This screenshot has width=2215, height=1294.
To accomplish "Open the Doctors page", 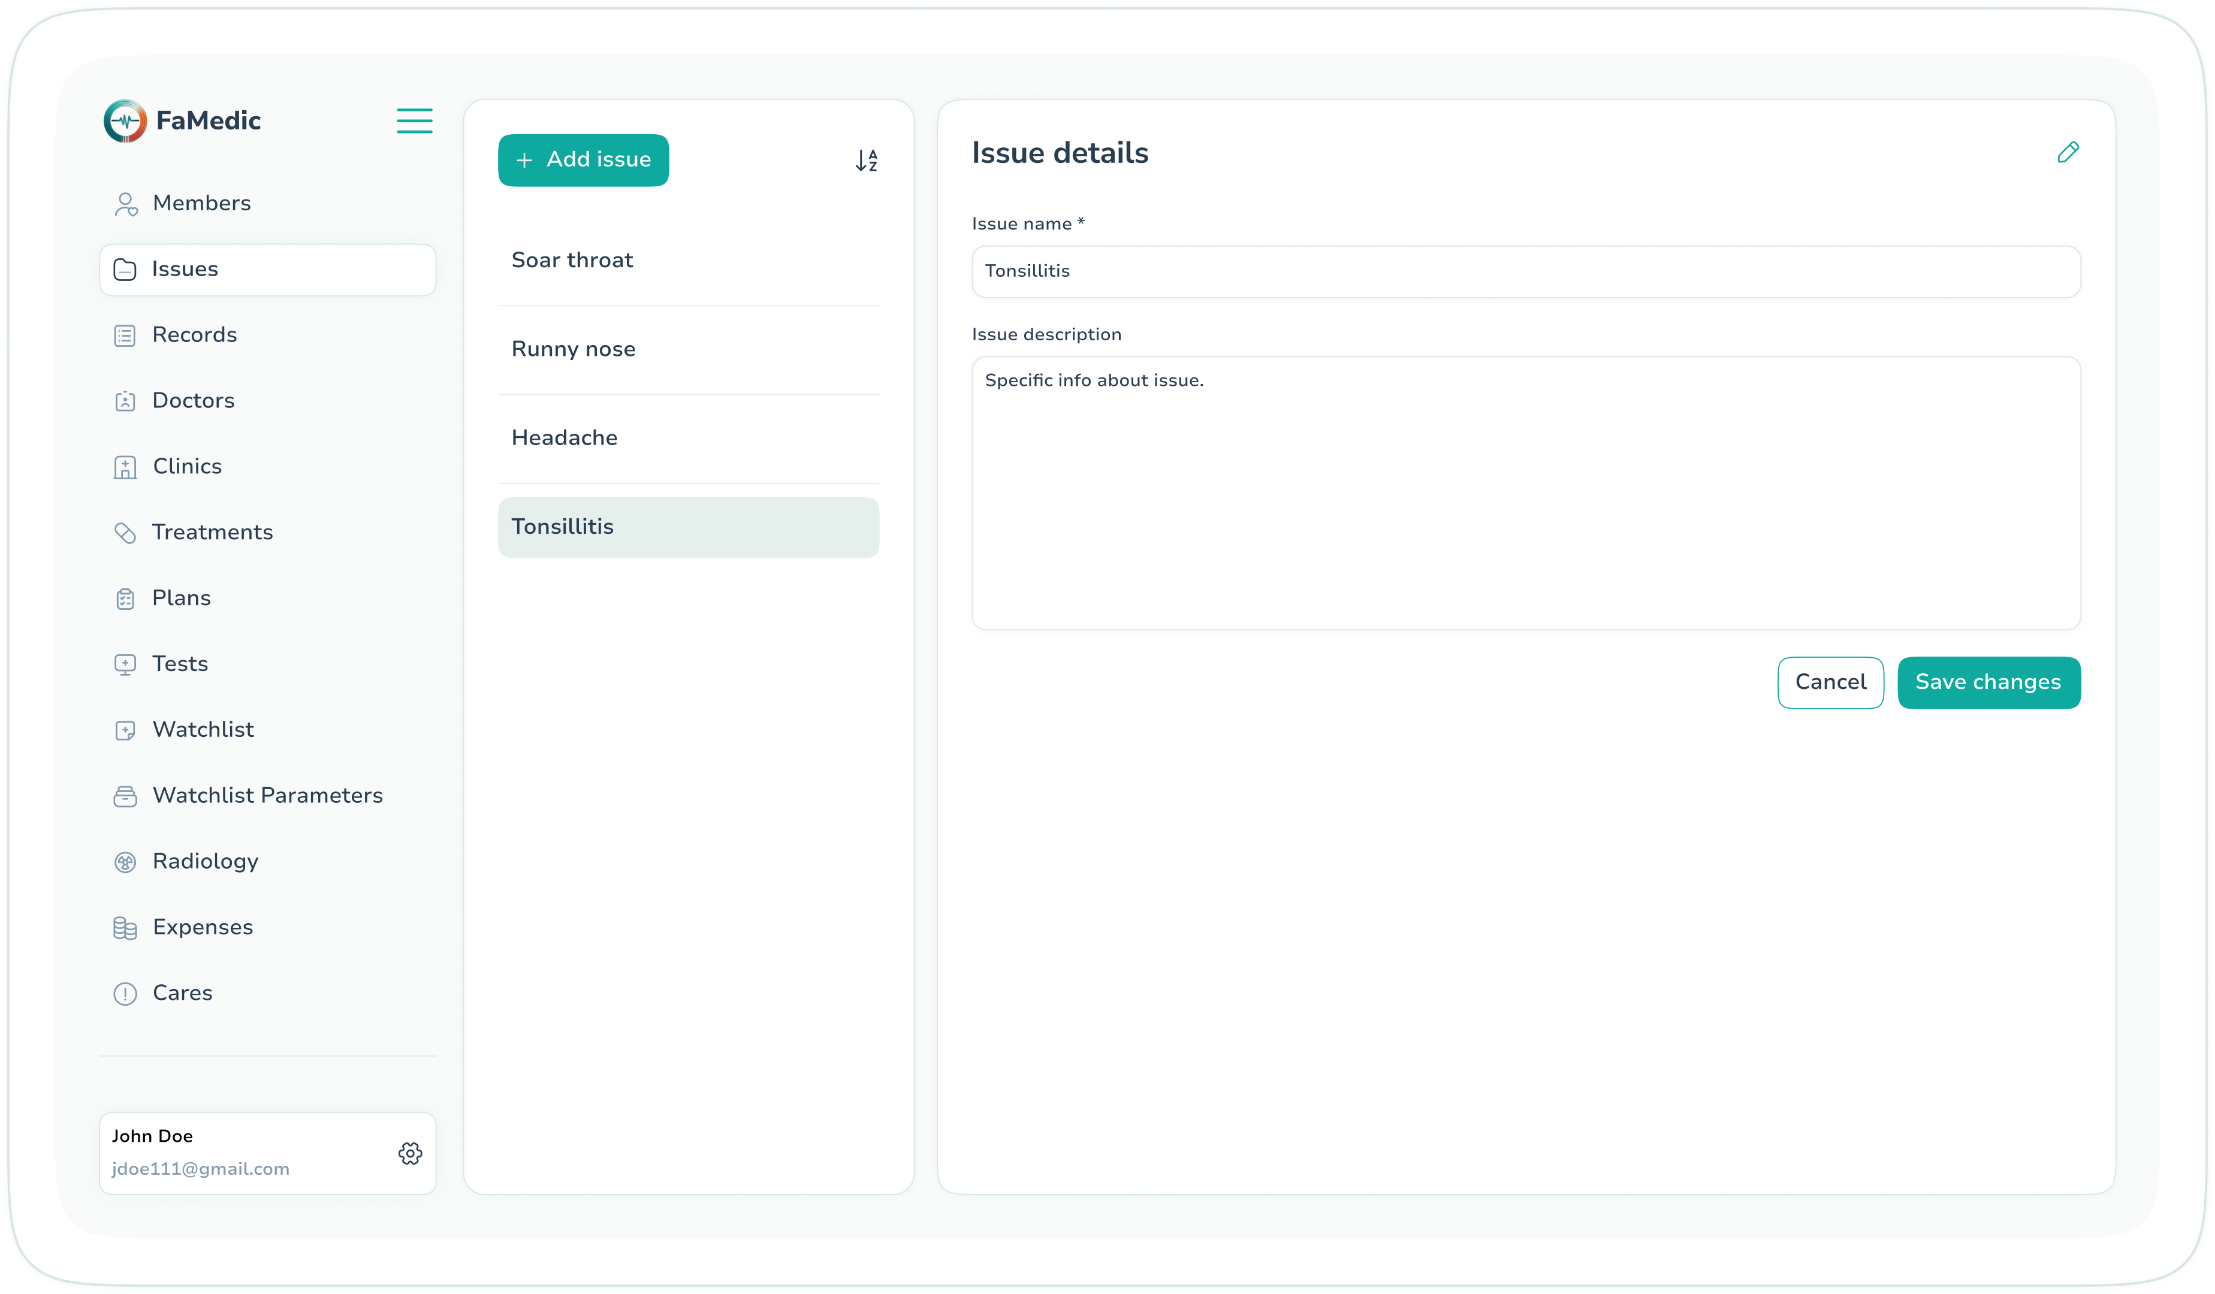I will [x=267, y=401].
